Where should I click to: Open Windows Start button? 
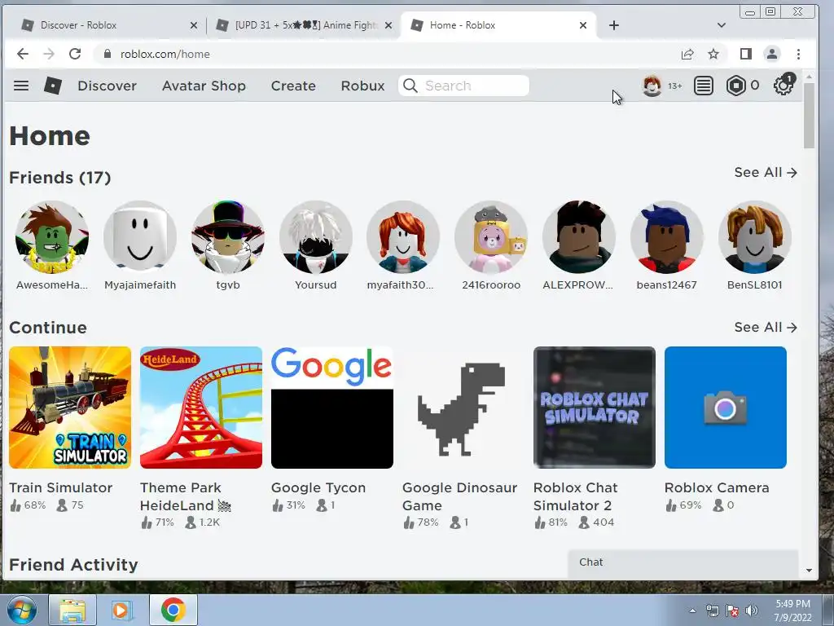tap(22, 610)
